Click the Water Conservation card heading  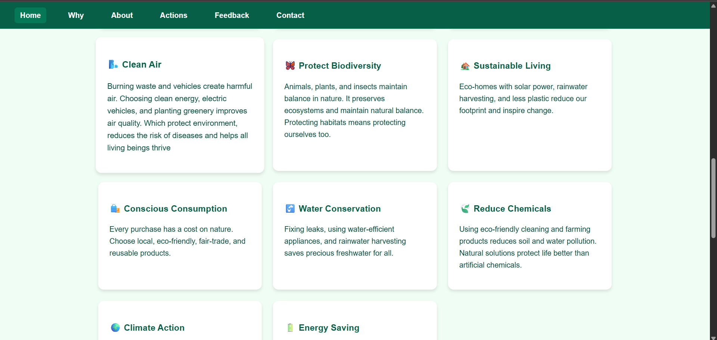click(x=340, y=209)
